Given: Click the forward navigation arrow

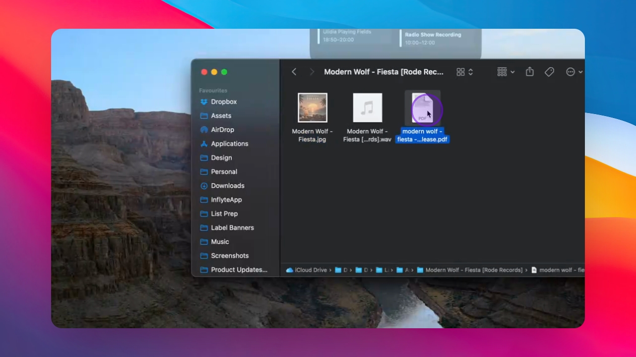Looking at the screenshot, I should [312, 72].
